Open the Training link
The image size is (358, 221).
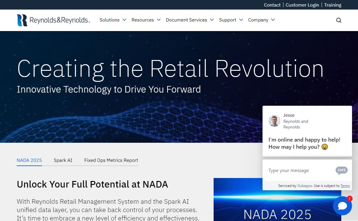333,5
